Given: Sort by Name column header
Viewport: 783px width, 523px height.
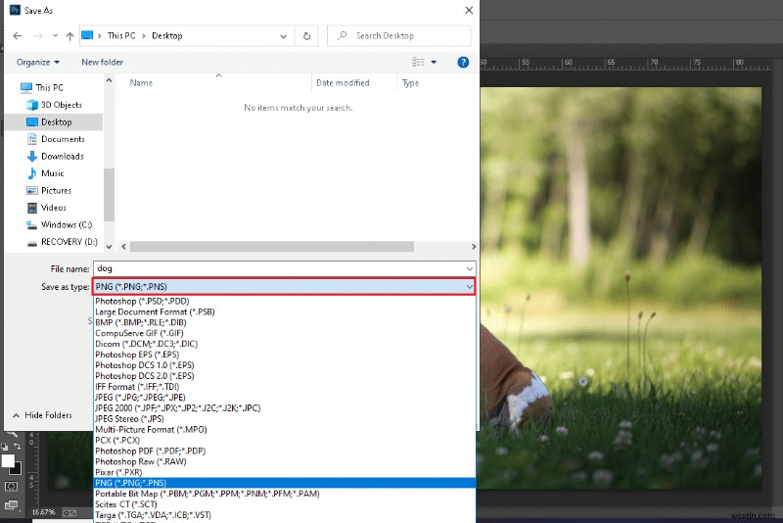Looking at the screenshot, I should coord(141,83).
